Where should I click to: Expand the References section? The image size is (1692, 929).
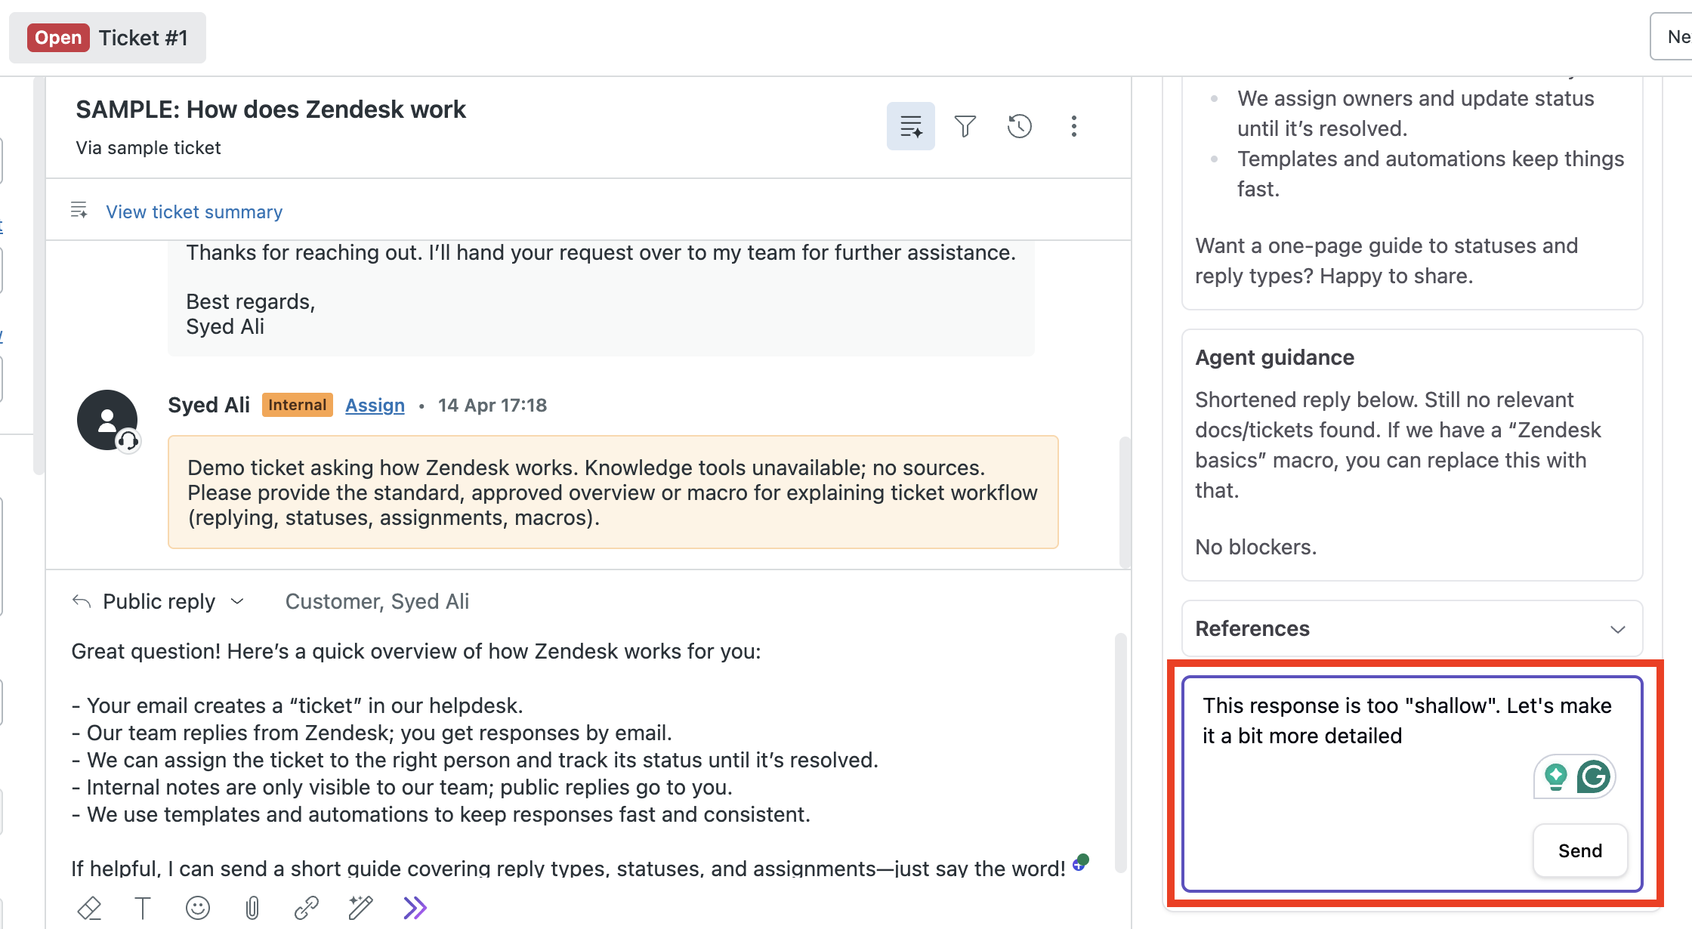click(1412, 628)
